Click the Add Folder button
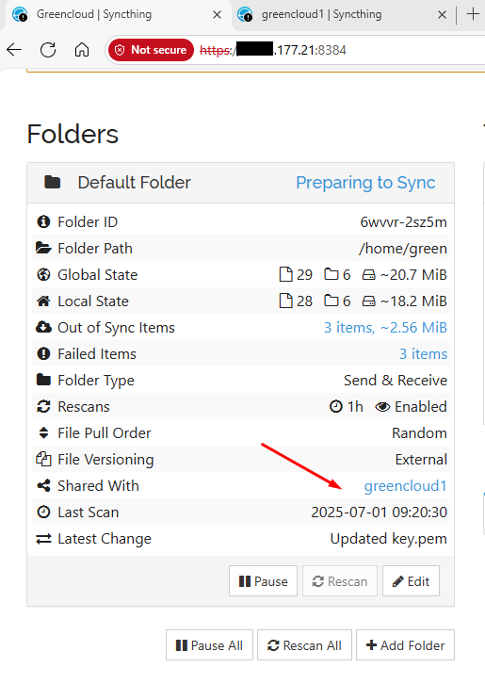This screenshot has height=700, width=485. pos(405,645)
